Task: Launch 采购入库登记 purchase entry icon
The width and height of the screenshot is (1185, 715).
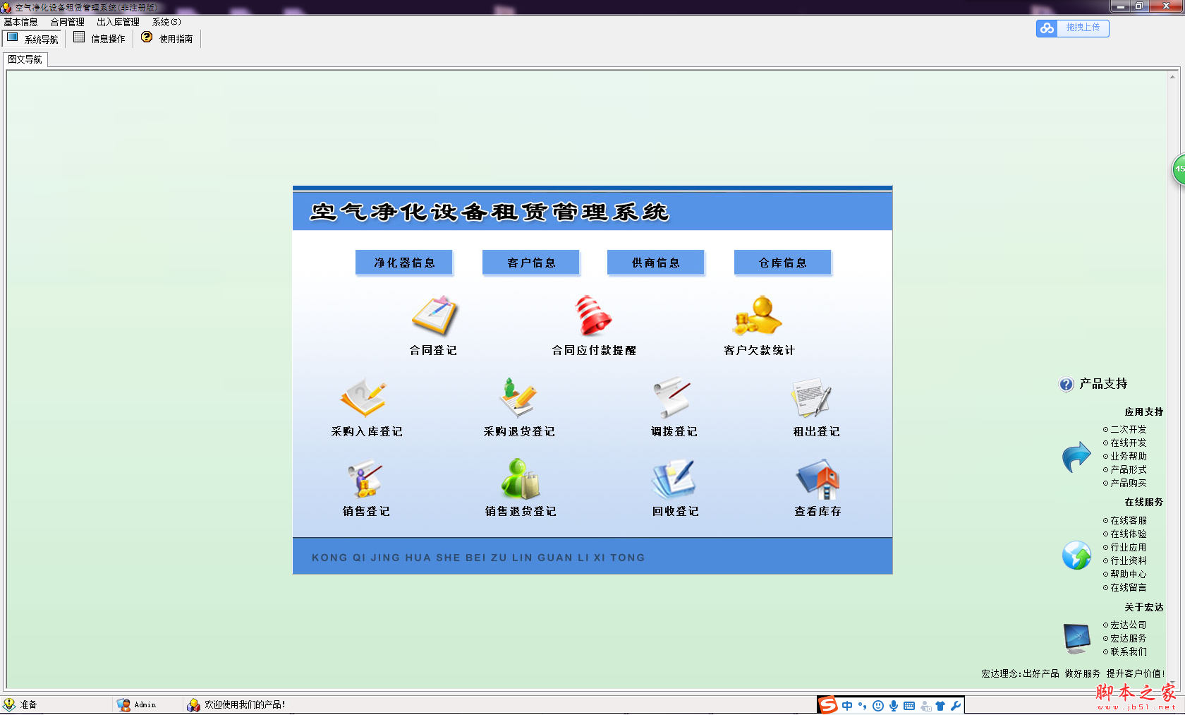Action: click(x=364, y=397)
